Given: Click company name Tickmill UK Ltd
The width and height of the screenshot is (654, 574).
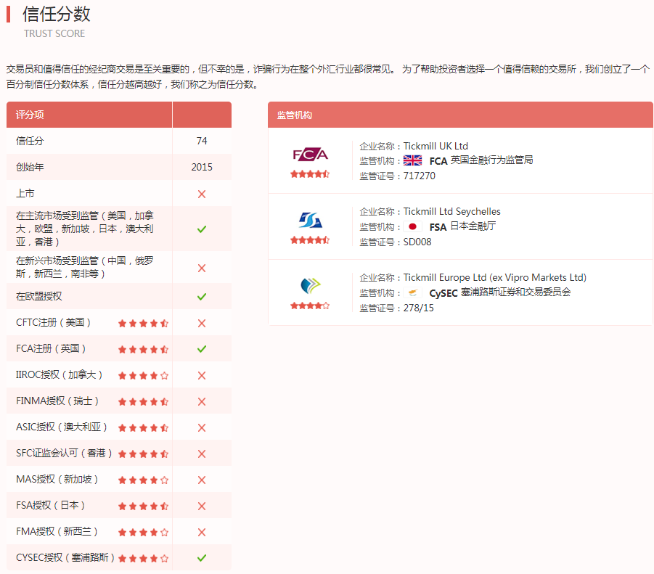Looking at the screenshot, I should 436,147.
